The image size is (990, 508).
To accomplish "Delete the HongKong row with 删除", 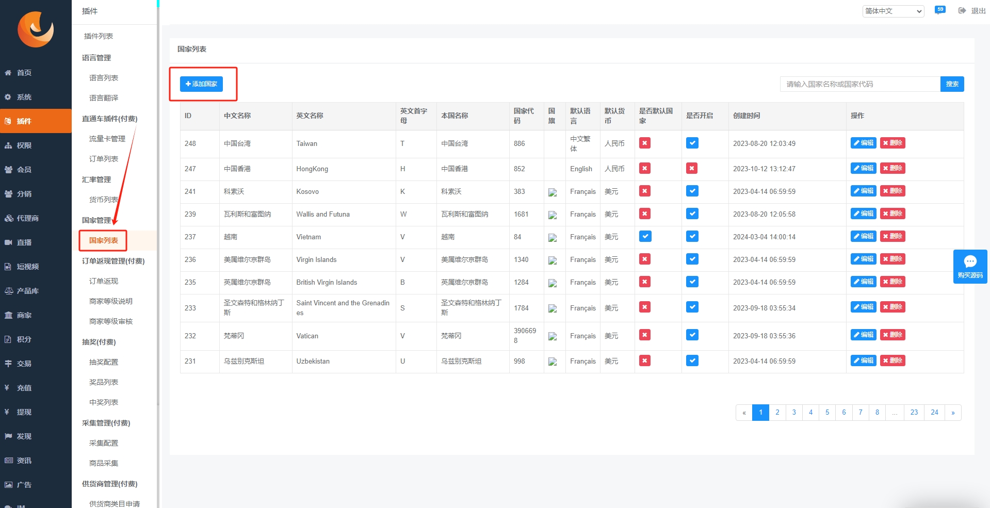I will (x=892, y=168).
